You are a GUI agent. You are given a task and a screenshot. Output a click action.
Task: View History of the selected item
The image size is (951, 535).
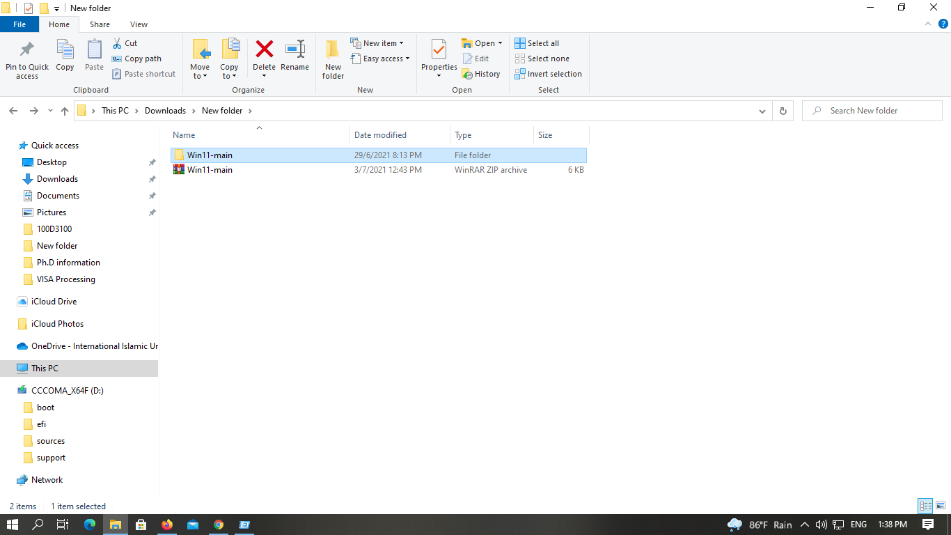pyautogui.click(x=481, y=73)
